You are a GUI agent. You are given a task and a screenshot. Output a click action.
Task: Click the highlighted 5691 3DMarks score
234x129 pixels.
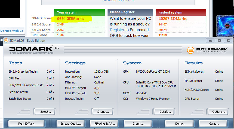pyautogui.click(x=70, y=19)
